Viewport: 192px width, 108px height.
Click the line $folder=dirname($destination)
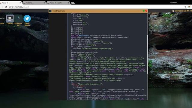pyautogui.click(x=84, y=39)
